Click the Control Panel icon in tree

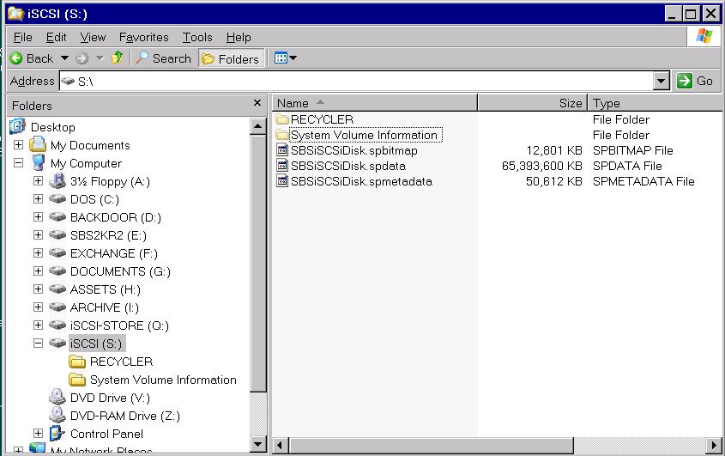pos(57,434)
